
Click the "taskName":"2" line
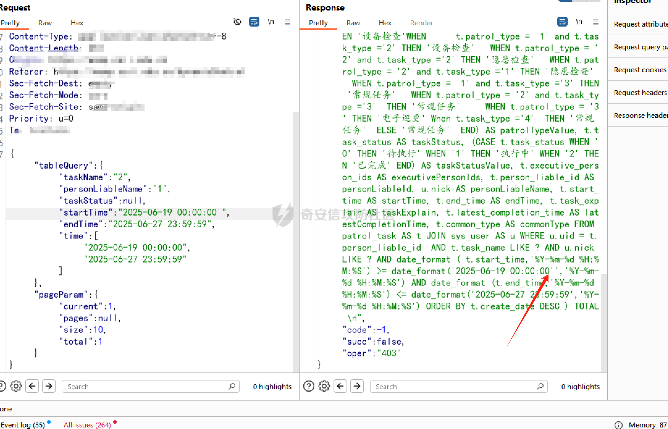[95, 177]
